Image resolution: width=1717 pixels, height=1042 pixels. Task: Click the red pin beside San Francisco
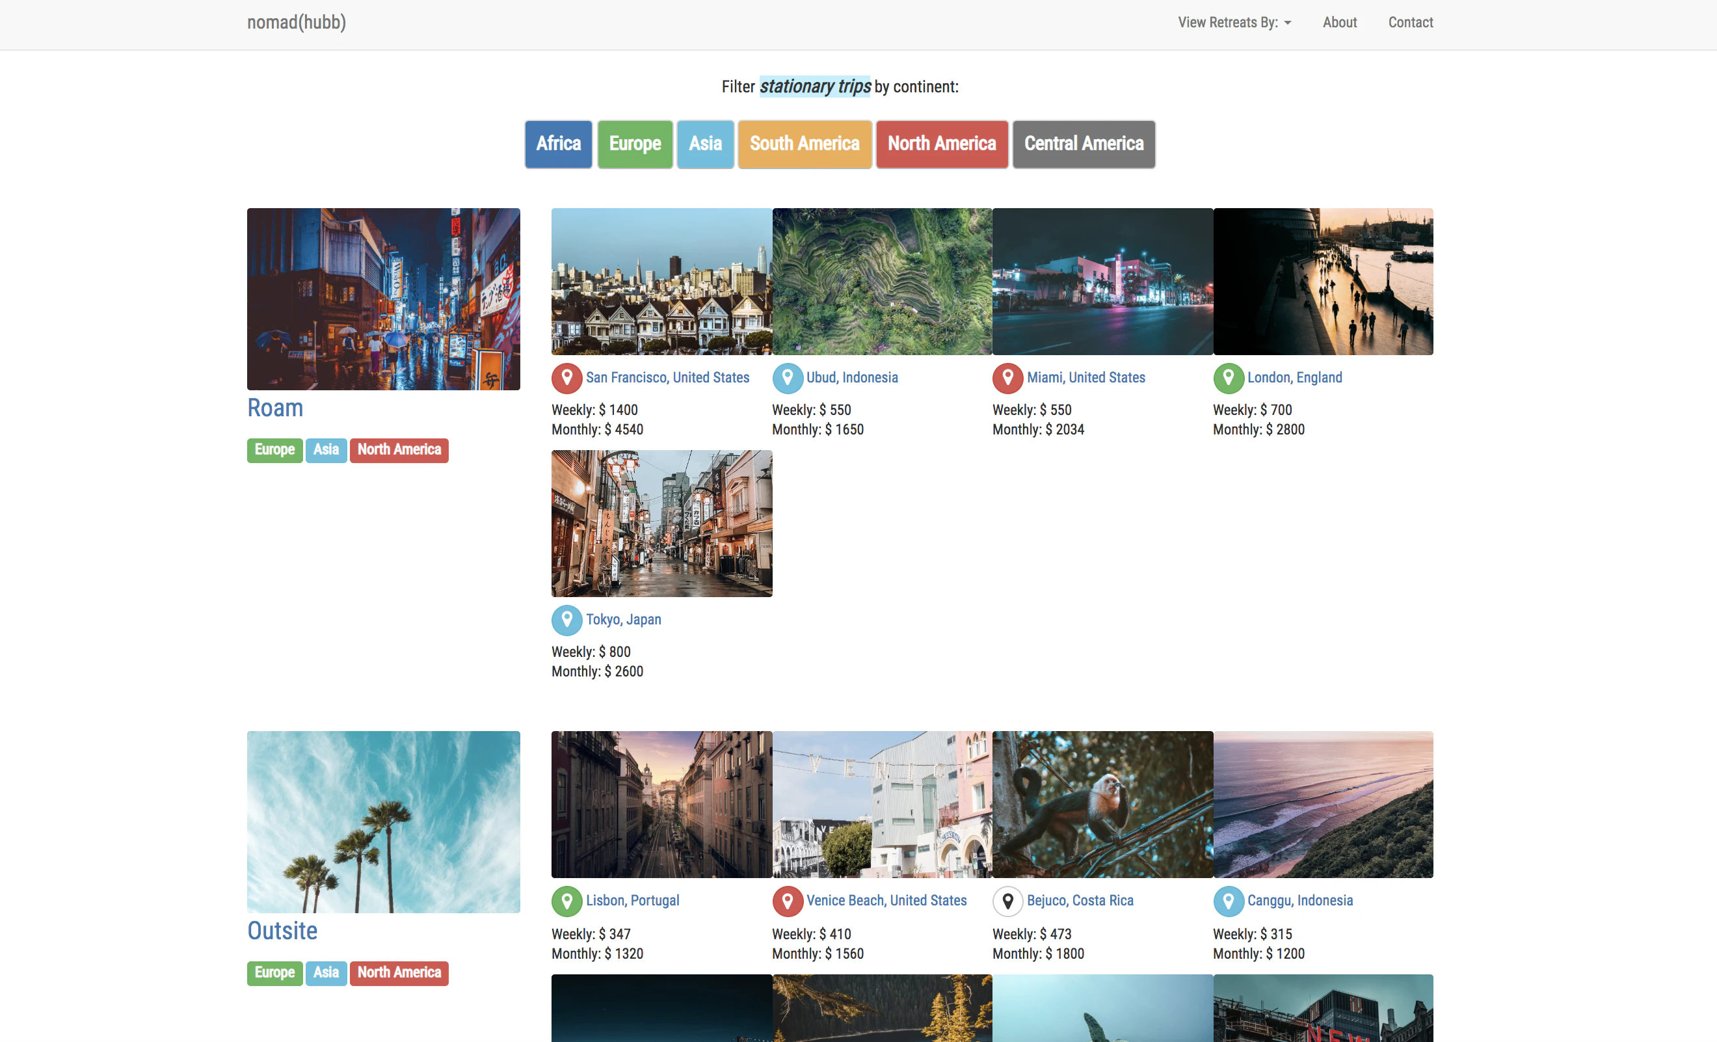tap(566, 378)
